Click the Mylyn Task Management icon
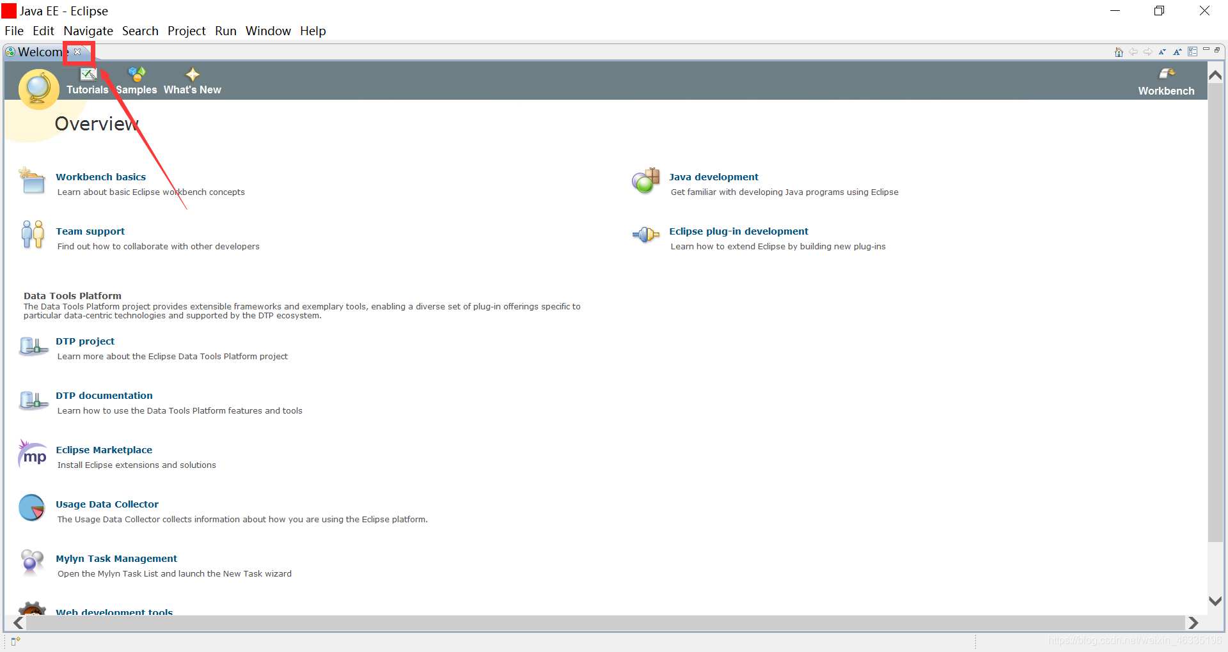Viewport: 1228px width, 652px height. tap(32, 563)
